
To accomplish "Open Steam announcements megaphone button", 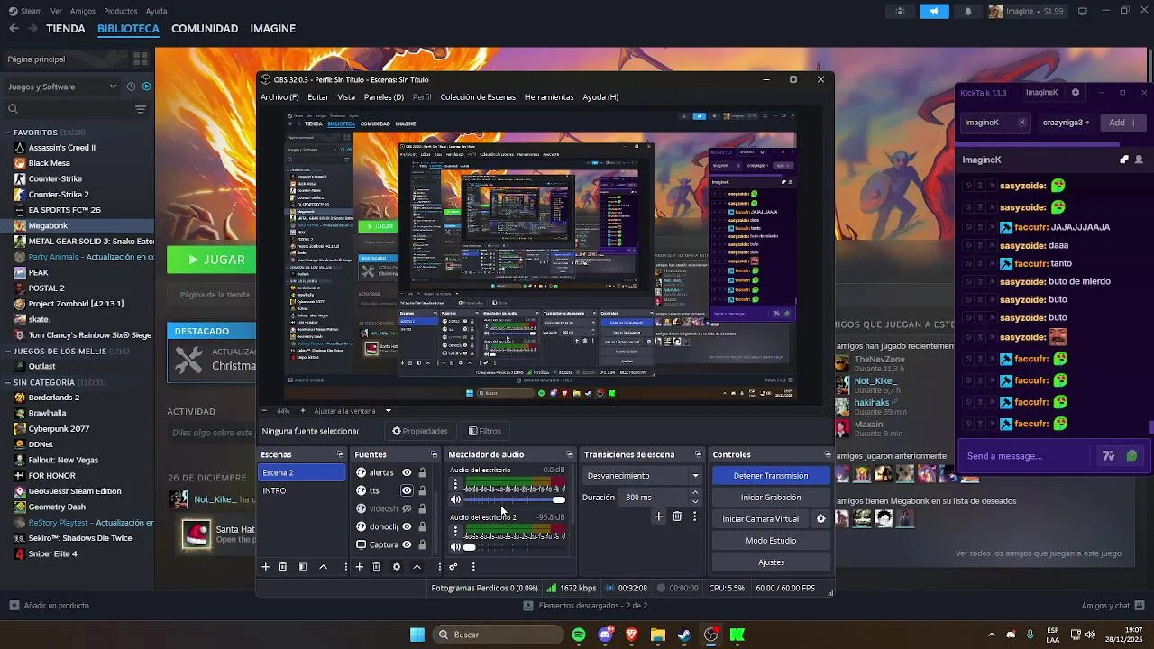I will click(x=934, y=11).
